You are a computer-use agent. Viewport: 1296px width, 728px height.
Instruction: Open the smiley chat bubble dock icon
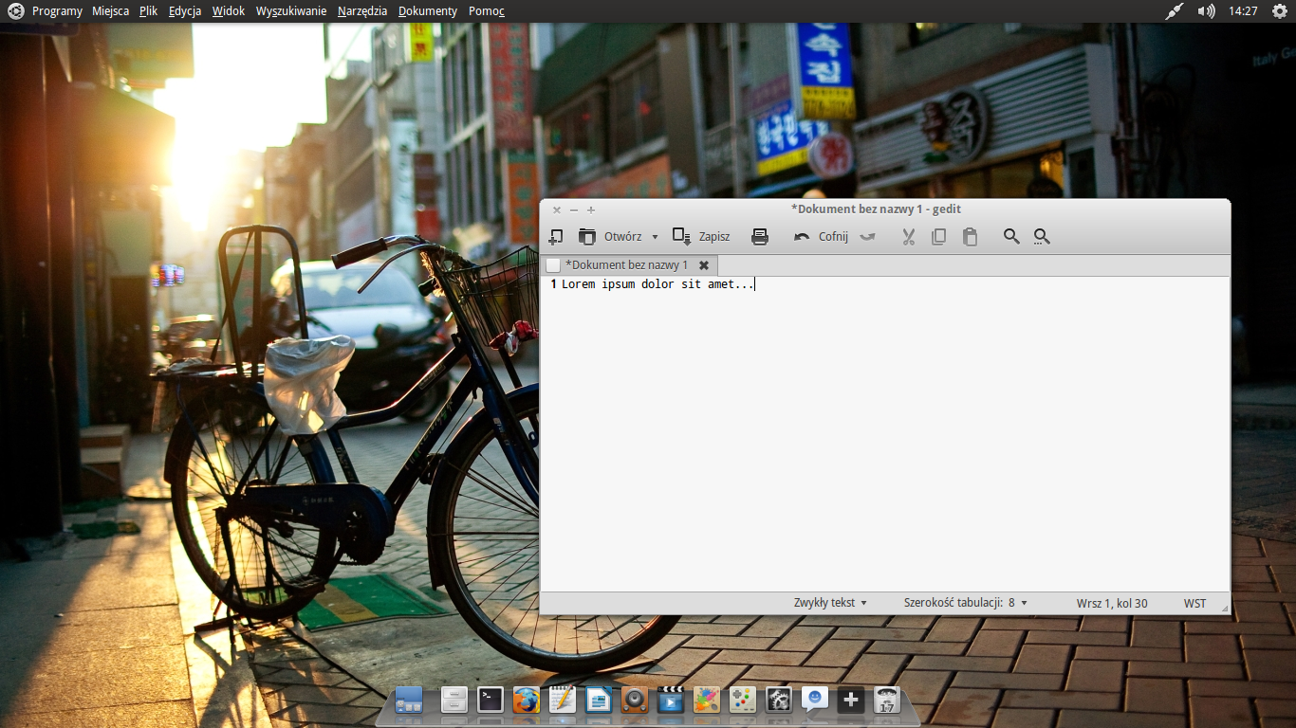pos(815,701)
